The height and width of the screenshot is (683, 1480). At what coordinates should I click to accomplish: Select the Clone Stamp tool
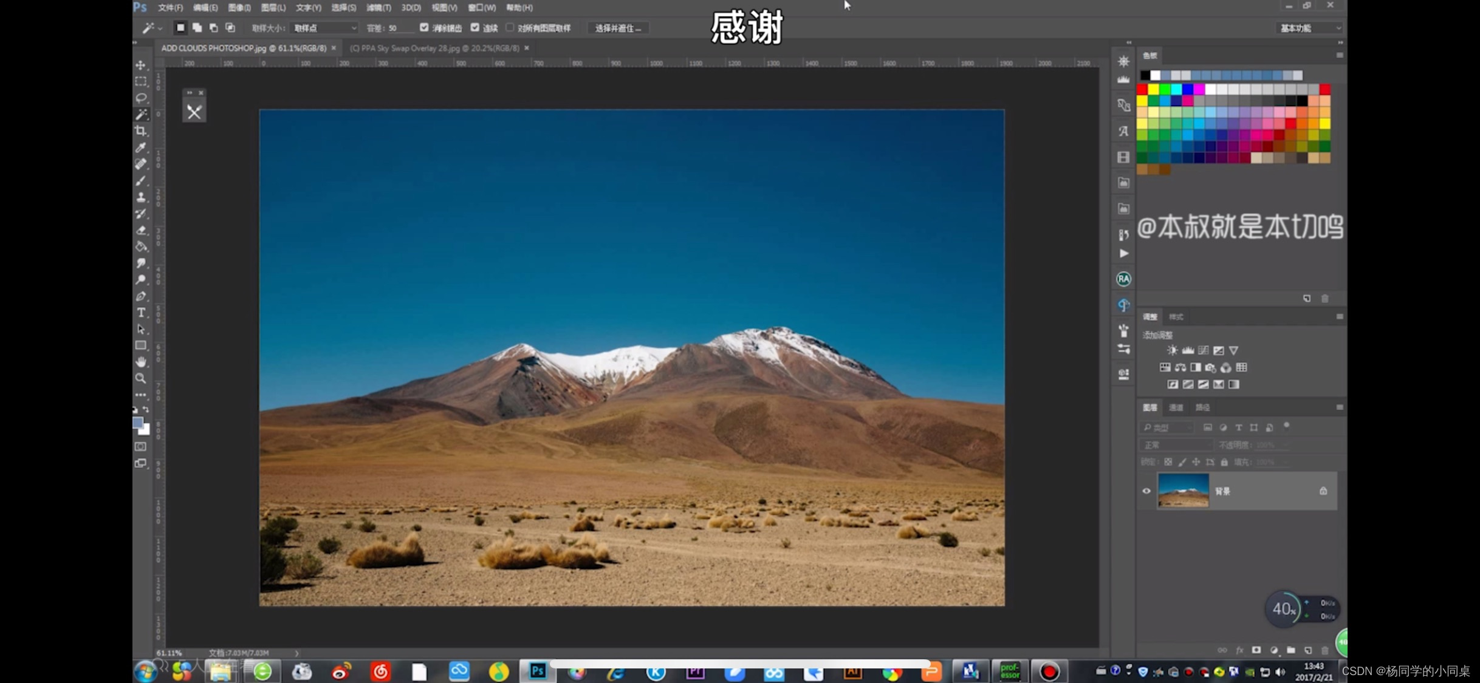point(141,197)
